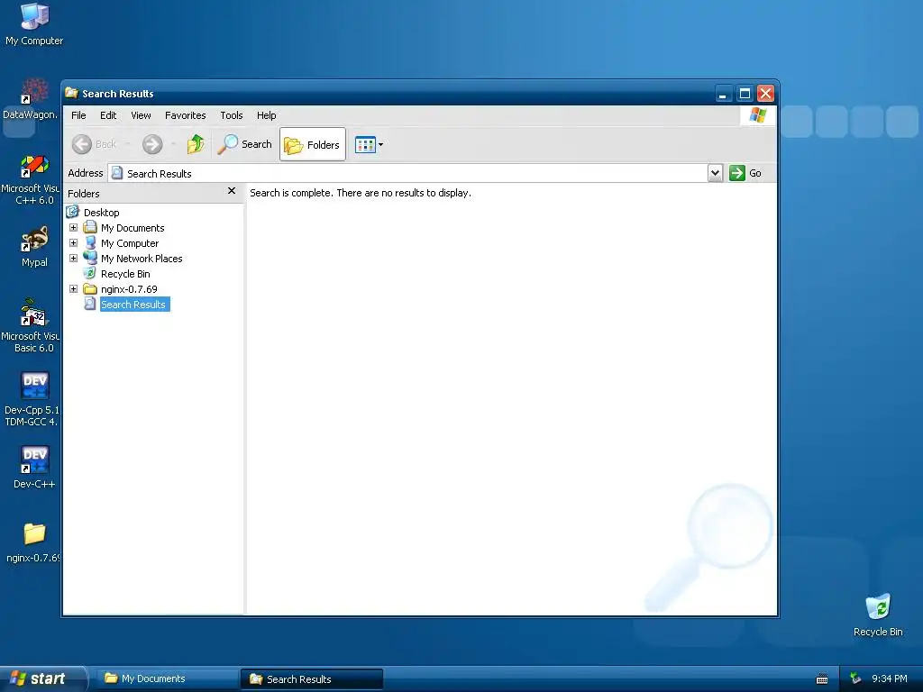Select nginx-0.7.69 in folder tree
This screenshot has width=923, height=692.
coord(129,289)
